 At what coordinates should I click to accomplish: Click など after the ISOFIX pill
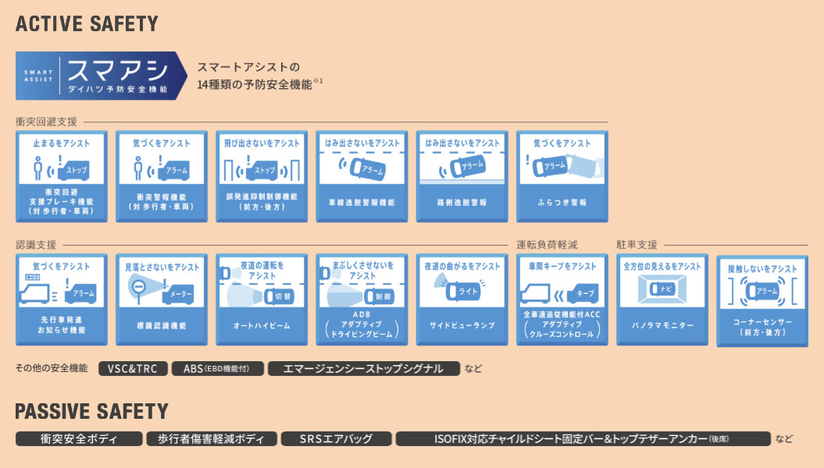click(784, 438)
